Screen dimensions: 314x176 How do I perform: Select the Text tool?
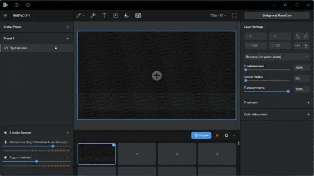pyautogui.click(x=105, y=15)
